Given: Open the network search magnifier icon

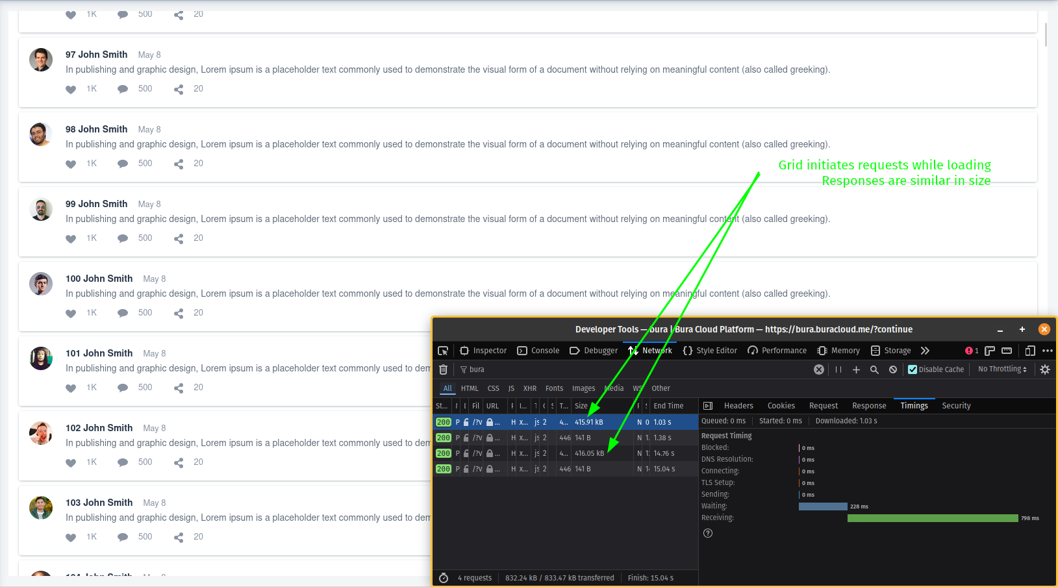Looking at the screenshot, I should tap(874, 369).
